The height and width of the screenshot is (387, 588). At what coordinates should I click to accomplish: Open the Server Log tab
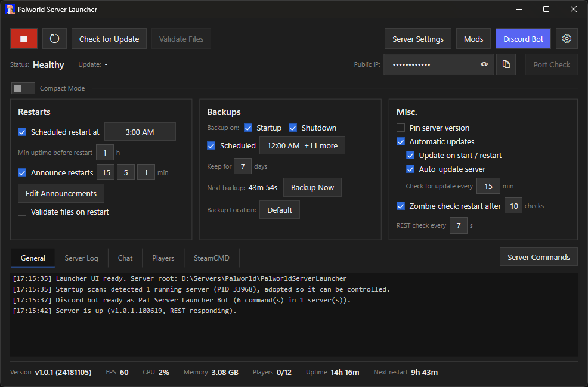(81, 258)
